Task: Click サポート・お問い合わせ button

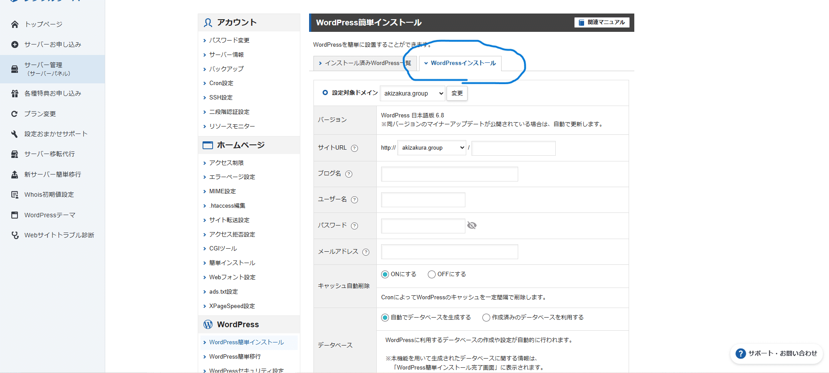Action: 777,354
